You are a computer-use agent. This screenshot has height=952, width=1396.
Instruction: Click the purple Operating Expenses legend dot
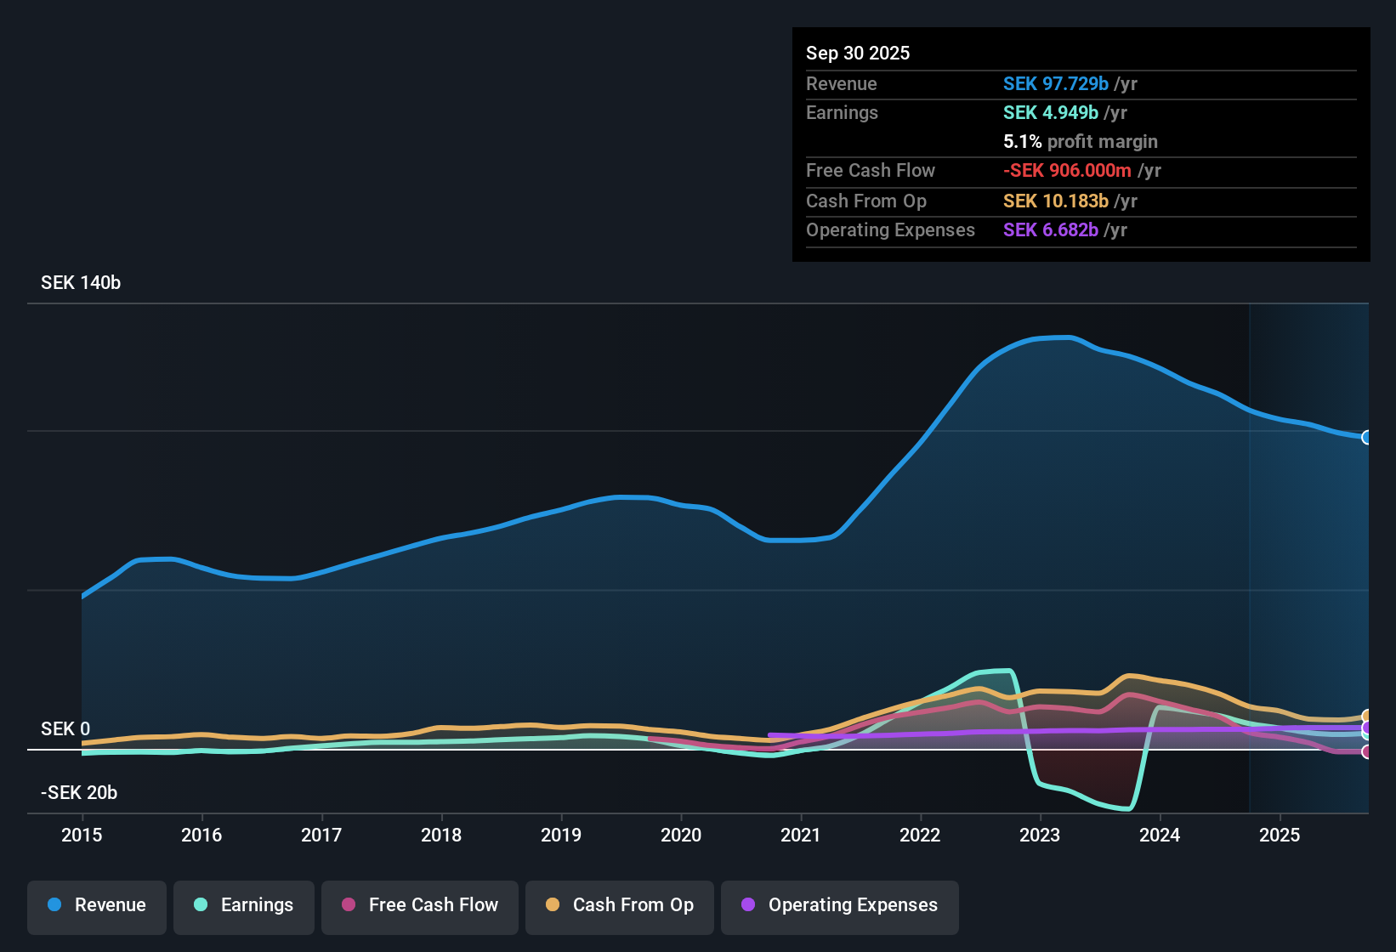749,905
